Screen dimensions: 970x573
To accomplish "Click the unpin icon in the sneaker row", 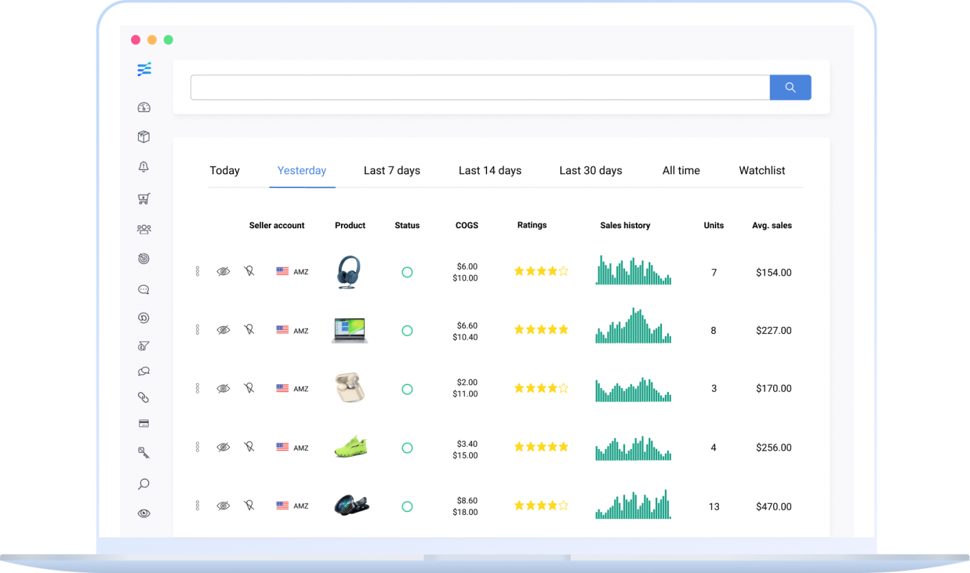I will pos(249,447).
